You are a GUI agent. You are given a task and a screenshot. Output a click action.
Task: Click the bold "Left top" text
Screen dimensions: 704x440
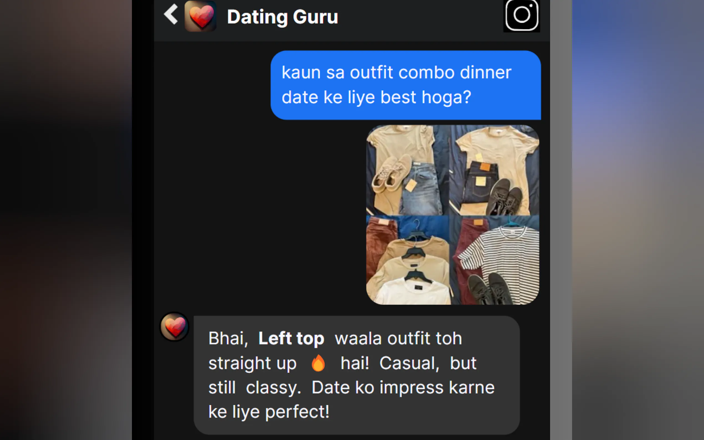click(291, 338)
